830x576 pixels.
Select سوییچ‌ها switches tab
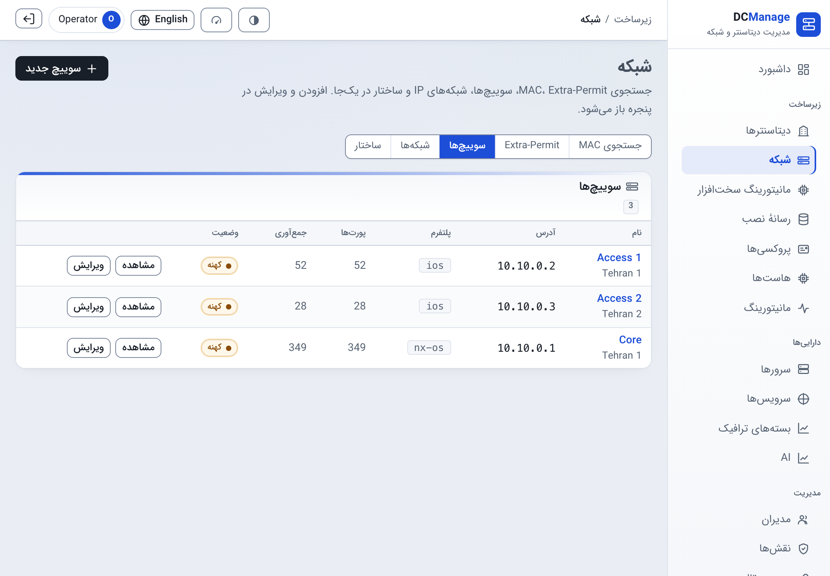[x=467, y=146]
